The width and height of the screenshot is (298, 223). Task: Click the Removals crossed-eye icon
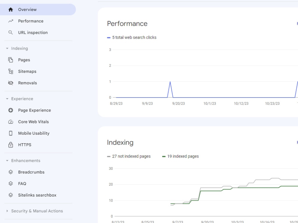11,83
